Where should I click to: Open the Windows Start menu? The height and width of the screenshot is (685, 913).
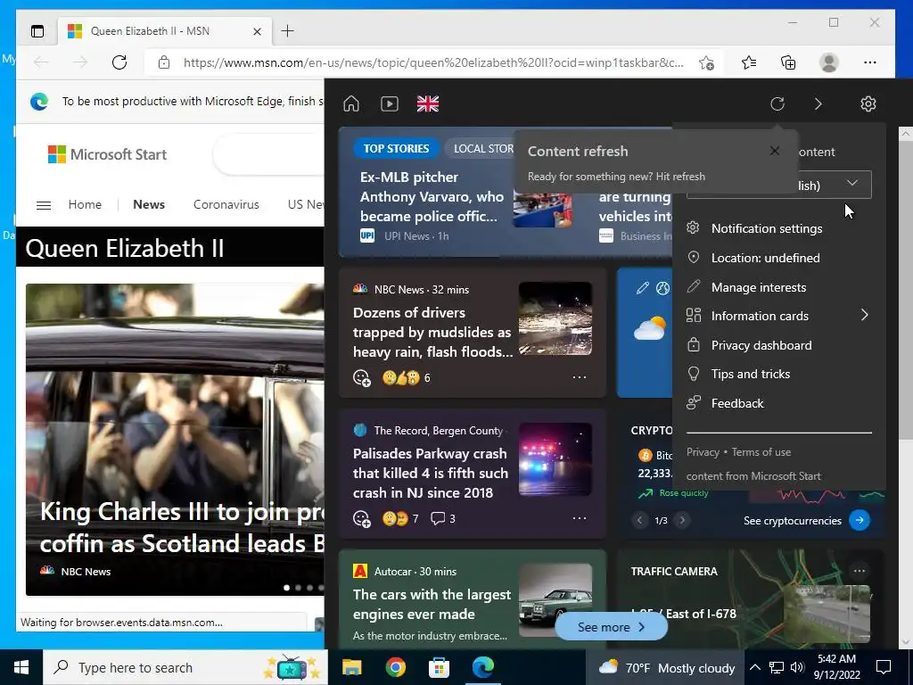coord(21,667)
